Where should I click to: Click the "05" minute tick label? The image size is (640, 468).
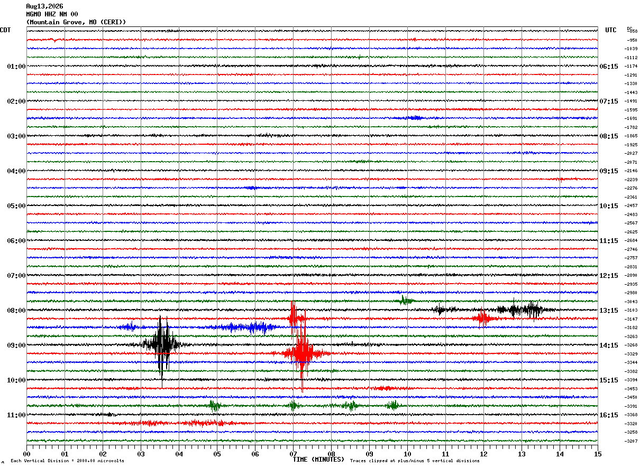[x=217, y=454]
